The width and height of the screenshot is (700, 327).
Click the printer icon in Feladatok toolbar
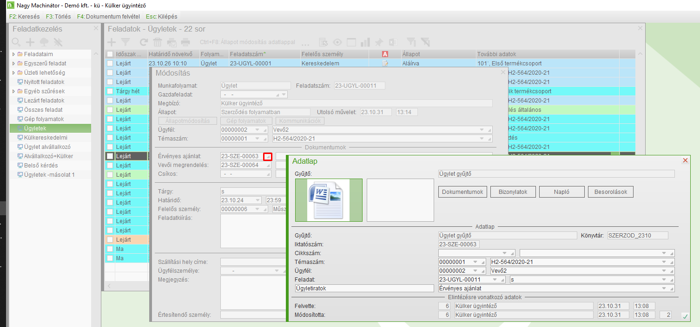tap(185, 42)
